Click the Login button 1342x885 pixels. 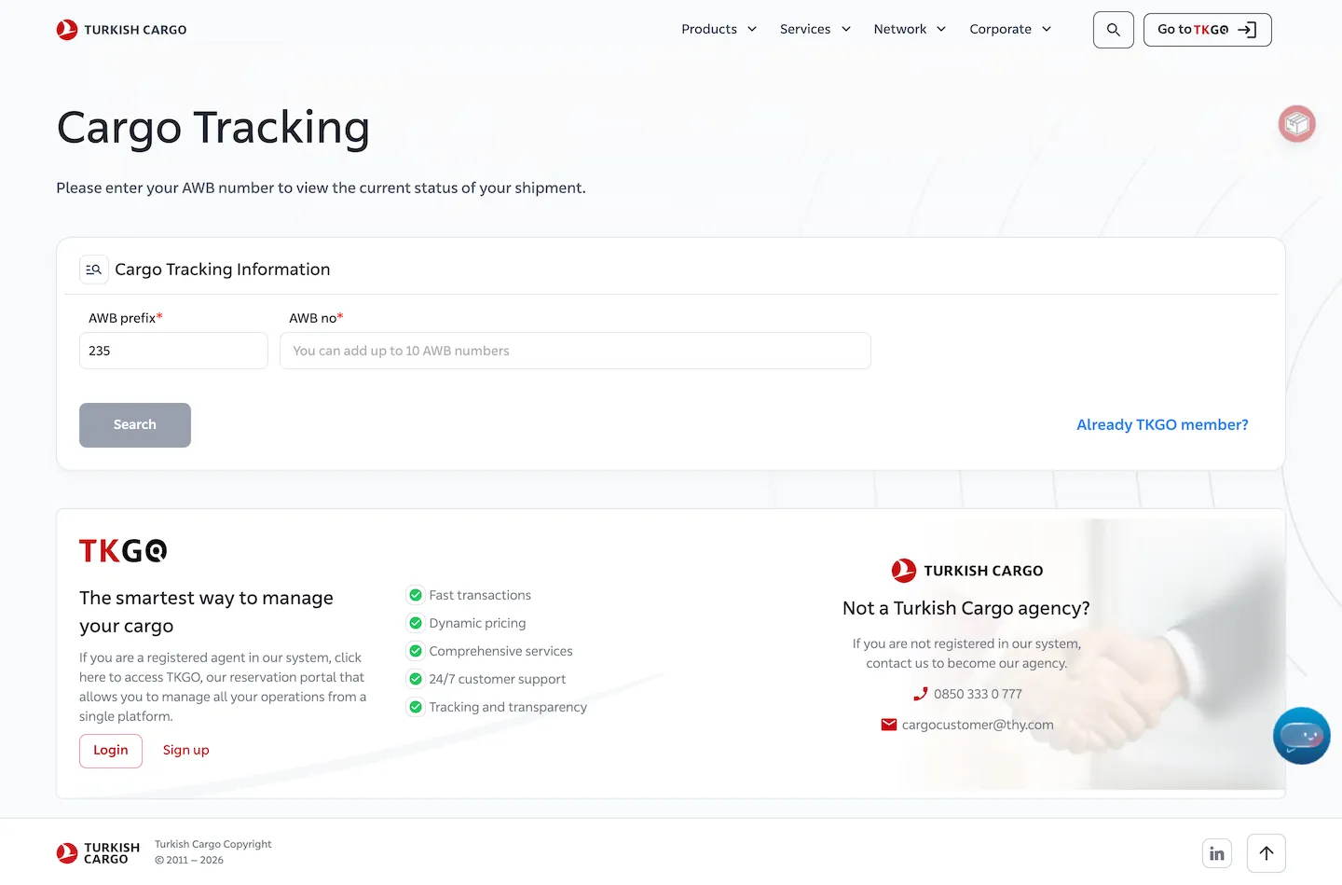[x=111, y=751]
